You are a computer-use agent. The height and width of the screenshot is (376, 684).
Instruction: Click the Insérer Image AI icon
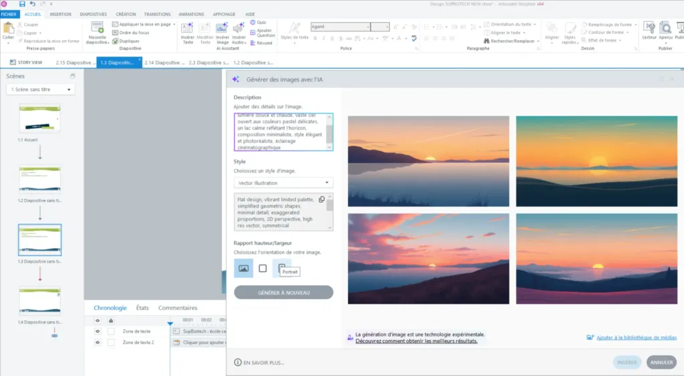[221, 28]
